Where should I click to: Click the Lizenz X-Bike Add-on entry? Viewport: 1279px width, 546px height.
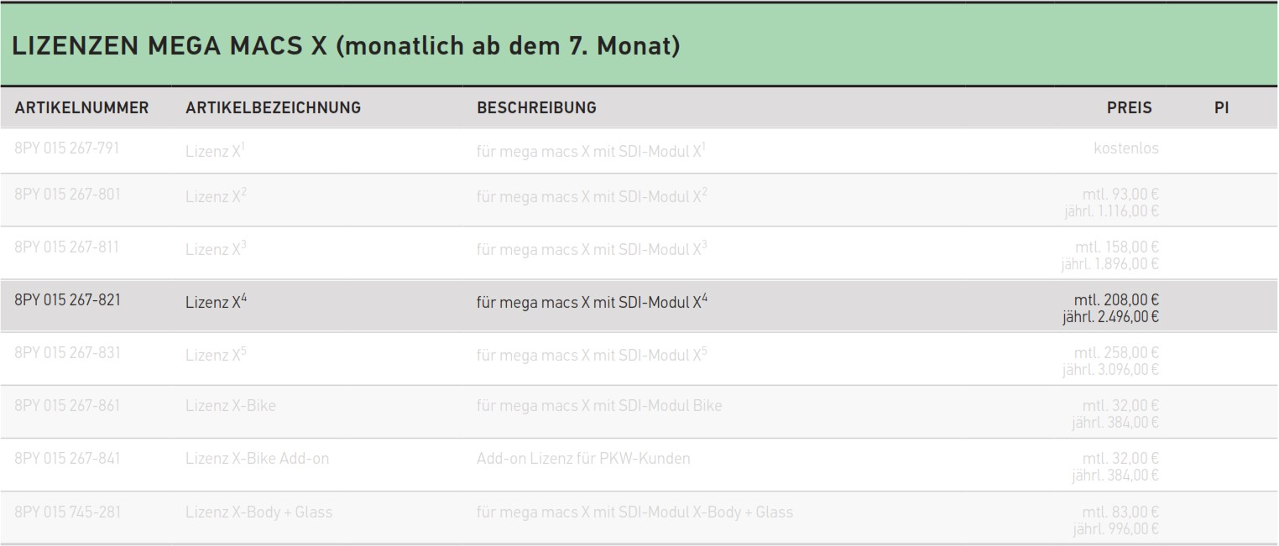click(x=257, y=459)
